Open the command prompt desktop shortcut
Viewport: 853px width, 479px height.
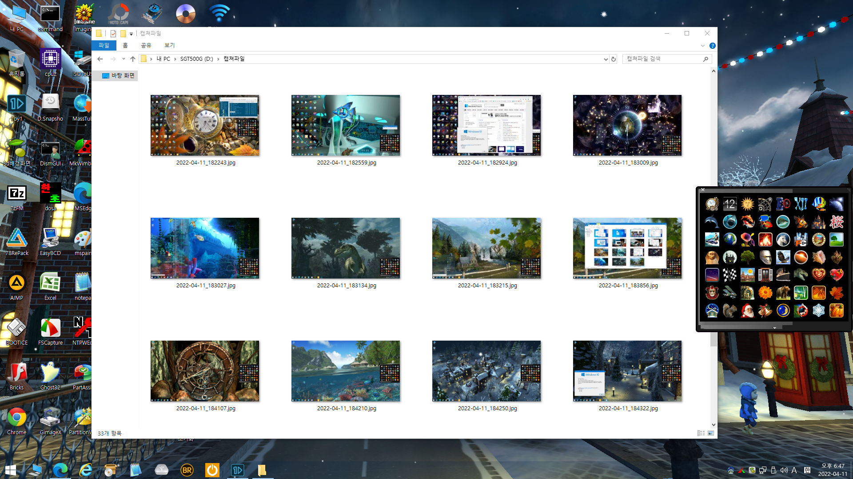pyautogui.click(x=50, y=19)
